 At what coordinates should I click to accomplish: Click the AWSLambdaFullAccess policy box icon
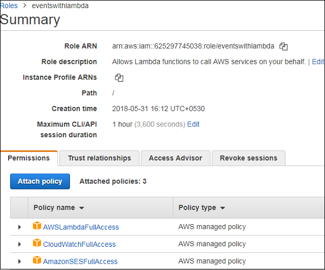click(x=37, y=227)
